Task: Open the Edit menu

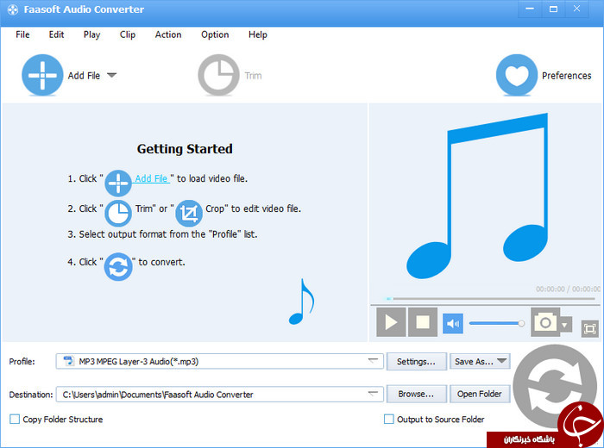Action: coord(56,34)
